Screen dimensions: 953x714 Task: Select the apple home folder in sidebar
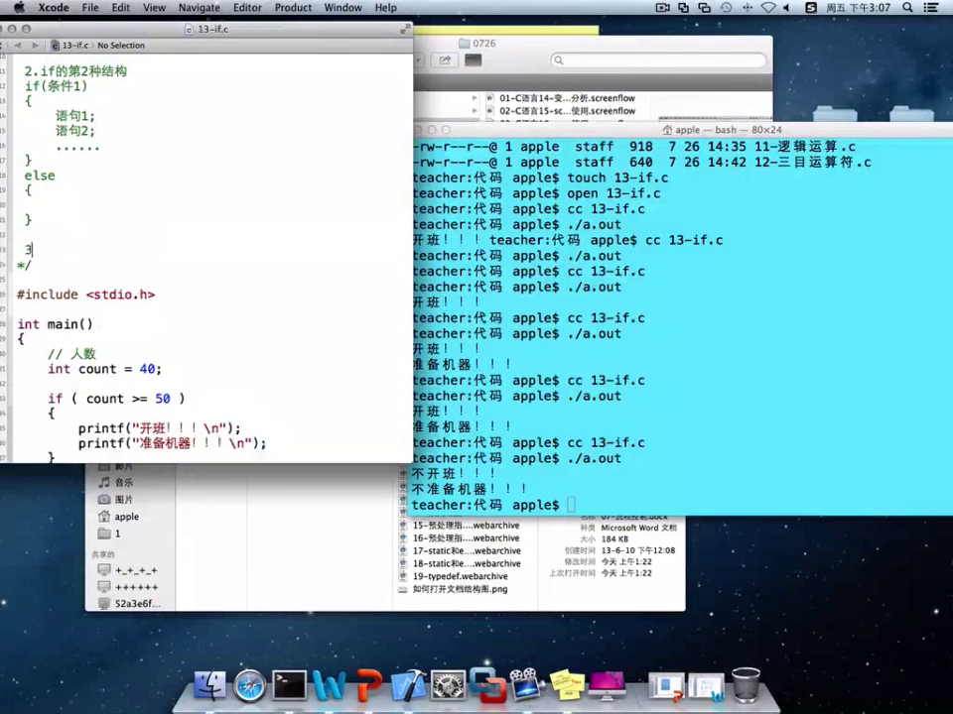(x=125, y=517)
